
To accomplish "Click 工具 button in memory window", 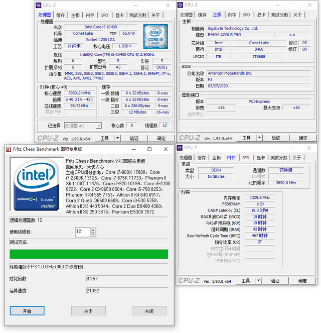I will coord(246,281).
